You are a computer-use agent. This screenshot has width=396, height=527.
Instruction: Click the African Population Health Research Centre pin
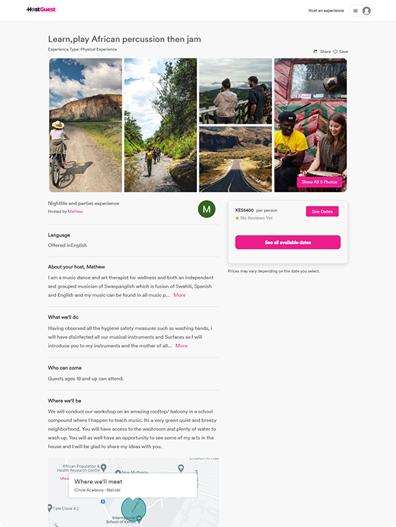click(104, 467)
